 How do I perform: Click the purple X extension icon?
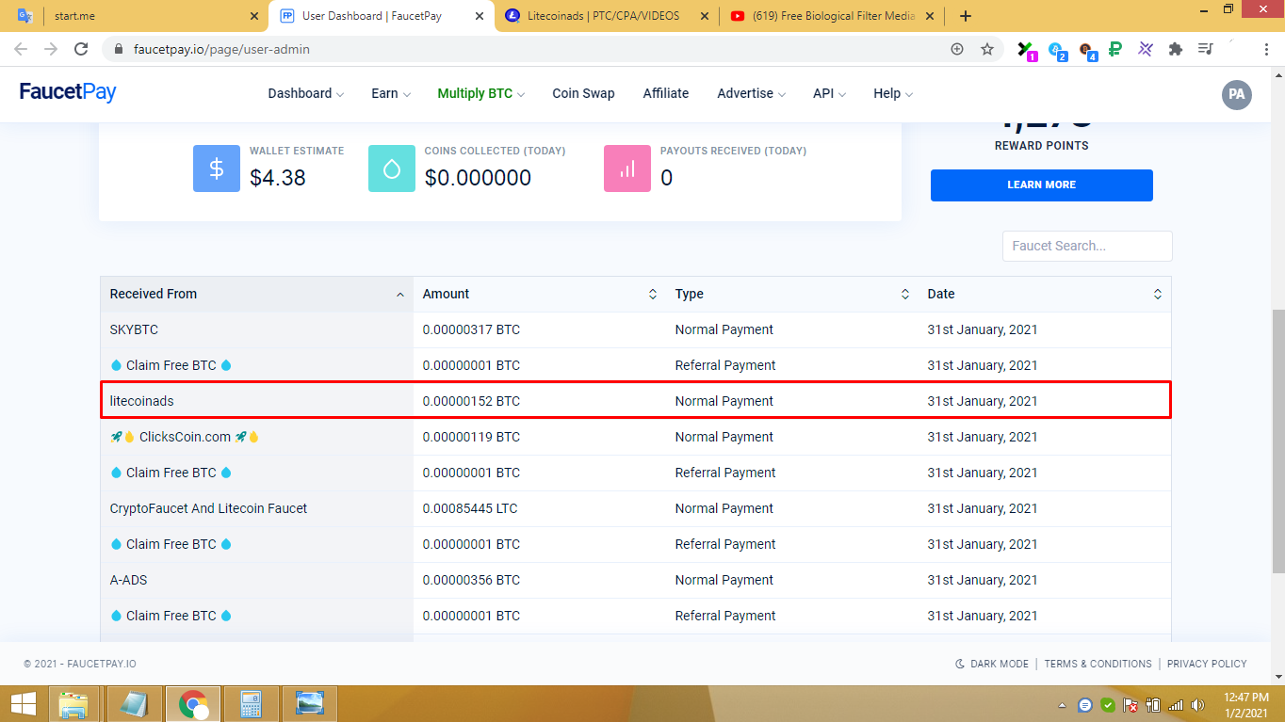point(1146,49)
